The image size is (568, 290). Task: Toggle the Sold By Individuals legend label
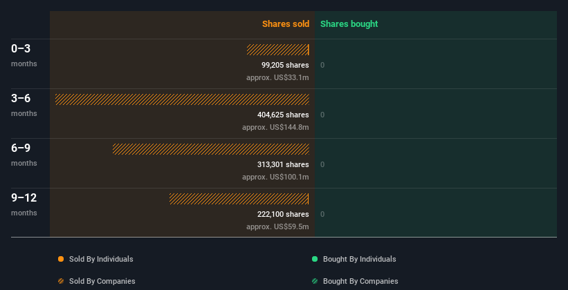point(101,259)
